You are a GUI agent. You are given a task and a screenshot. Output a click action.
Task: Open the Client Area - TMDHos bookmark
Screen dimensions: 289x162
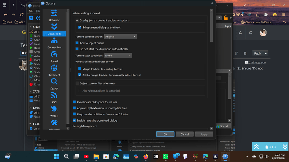point(257,22)
